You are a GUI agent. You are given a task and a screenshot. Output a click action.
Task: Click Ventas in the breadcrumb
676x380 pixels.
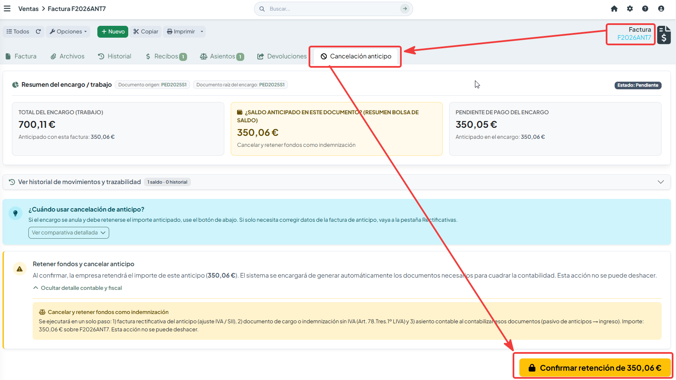pos(28,8)
